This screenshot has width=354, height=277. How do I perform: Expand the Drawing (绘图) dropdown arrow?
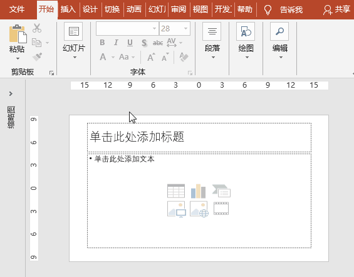pos(247,58)
